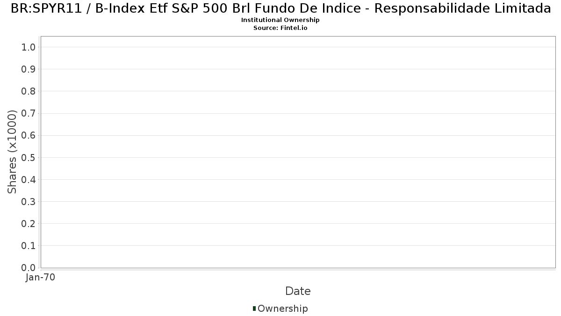Click the 0.1 y-axis tick label
This screenshot has width=561, height=316.
[x=29, y=246]
